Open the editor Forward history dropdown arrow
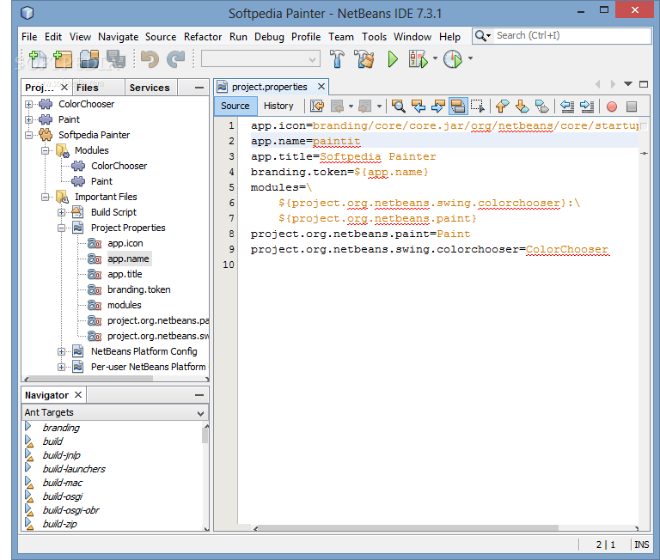The height and width of the screenshot is (560, 660). coord(379,106)
